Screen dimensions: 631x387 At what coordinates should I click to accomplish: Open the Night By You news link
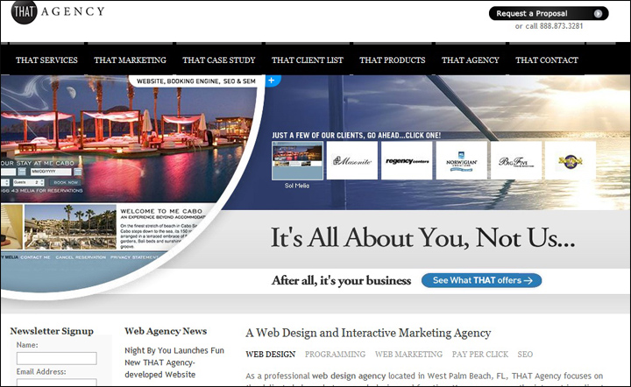coord(174,362)
